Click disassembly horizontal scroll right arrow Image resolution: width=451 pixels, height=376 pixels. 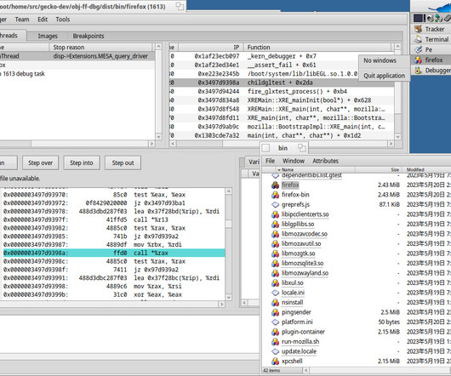[221, 304]
